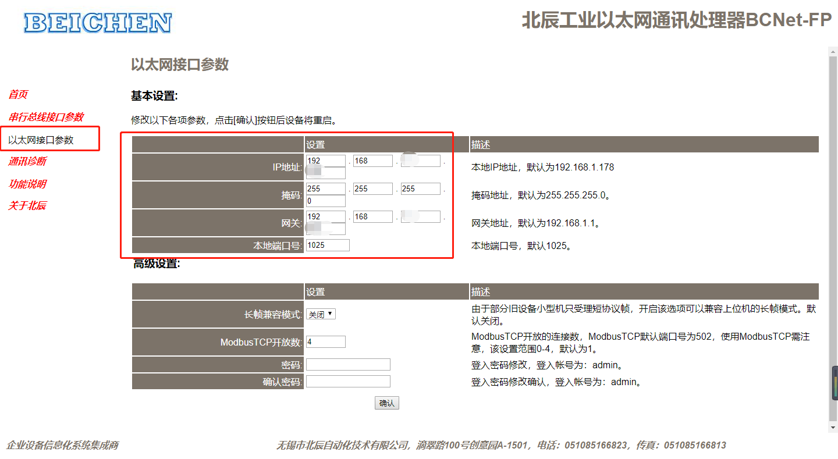Click the first 掩码 octet field
Image resolution: width=838 pixels, height=459 pixels.
[326, 188]
